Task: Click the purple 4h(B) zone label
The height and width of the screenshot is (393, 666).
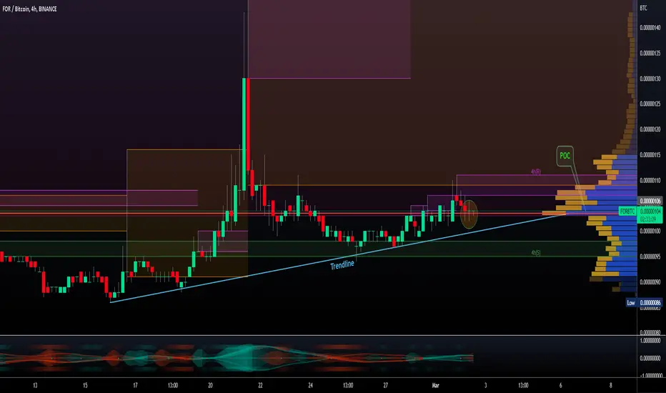Action: click(x=536, y=171)
